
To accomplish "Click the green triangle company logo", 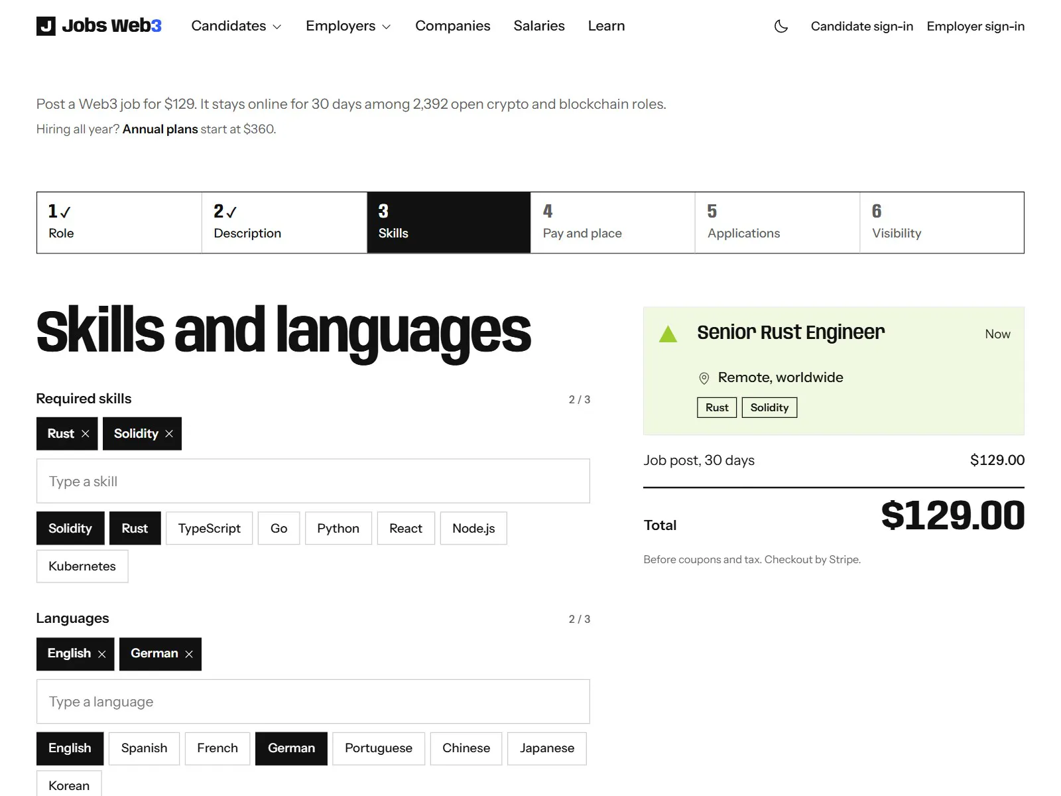I will (x=668, y=334).
